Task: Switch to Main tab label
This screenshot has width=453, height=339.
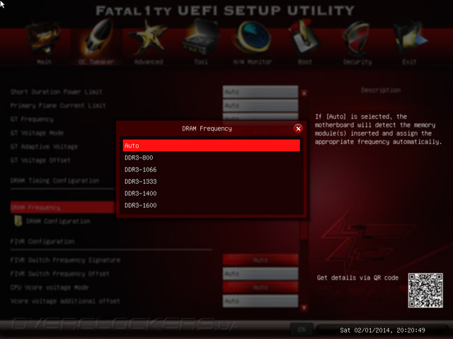Action: pos(44,61)
